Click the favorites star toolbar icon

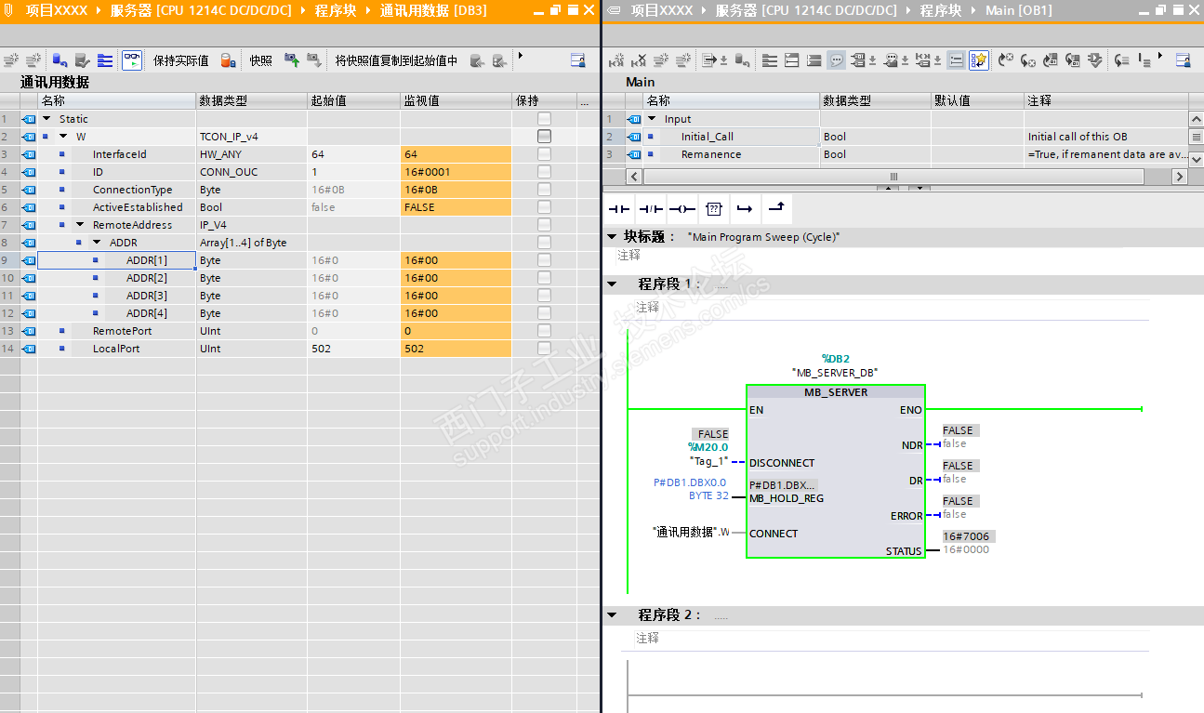(x=979, y=60)
